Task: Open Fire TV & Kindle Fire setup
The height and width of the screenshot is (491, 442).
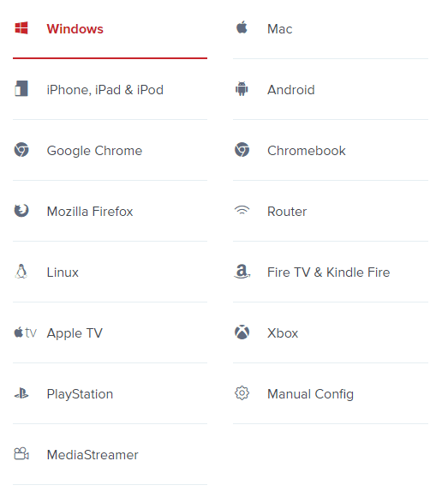Action: (x=331, y=272)
